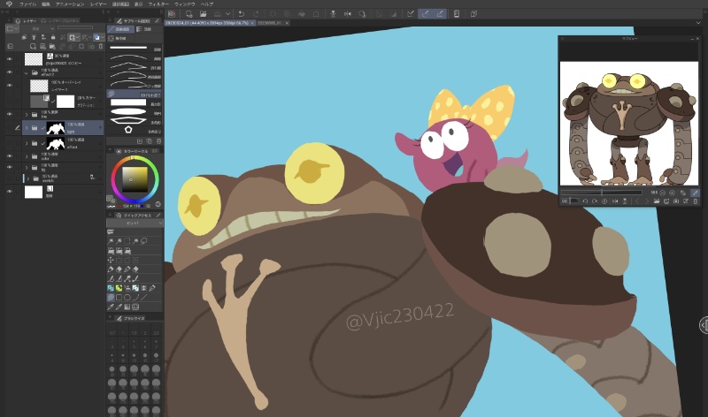Adjust the layer opacity slider
The height and width of the screenshot is (417, 708).
point(75,28)
